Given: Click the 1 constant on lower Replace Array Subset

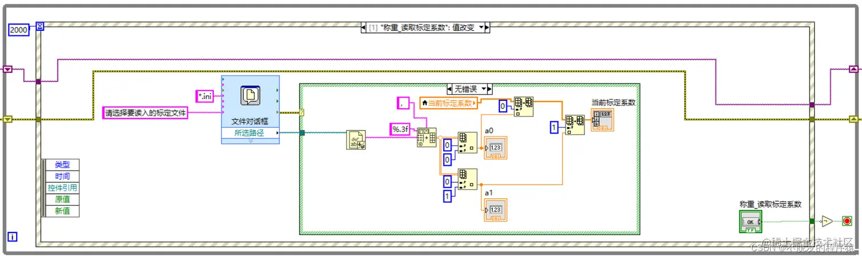Looking at the screenshot, I should [x=554, y=127].
